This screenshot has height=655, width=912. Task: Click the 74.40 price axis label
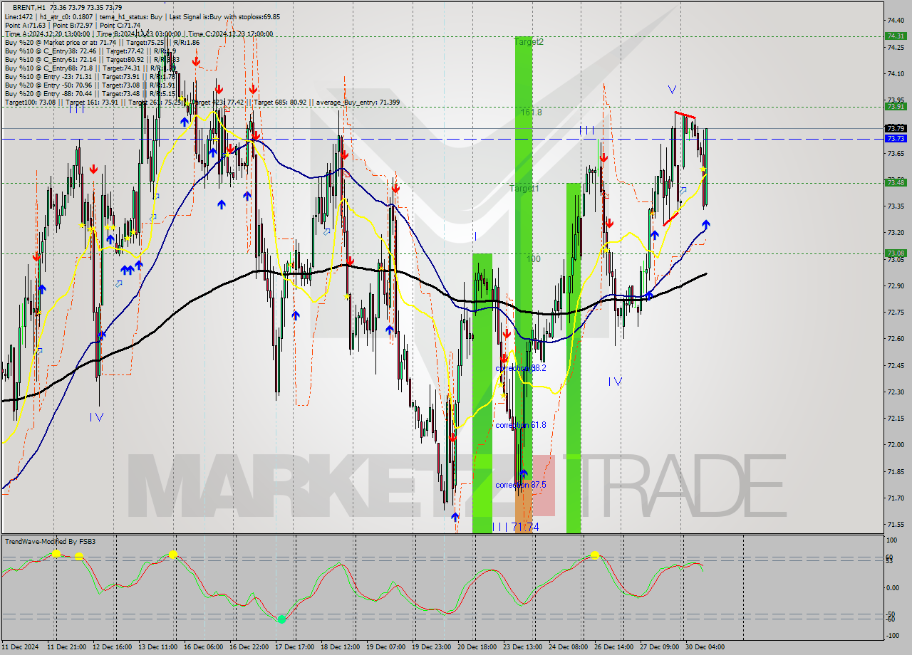[x=896, y=20]
